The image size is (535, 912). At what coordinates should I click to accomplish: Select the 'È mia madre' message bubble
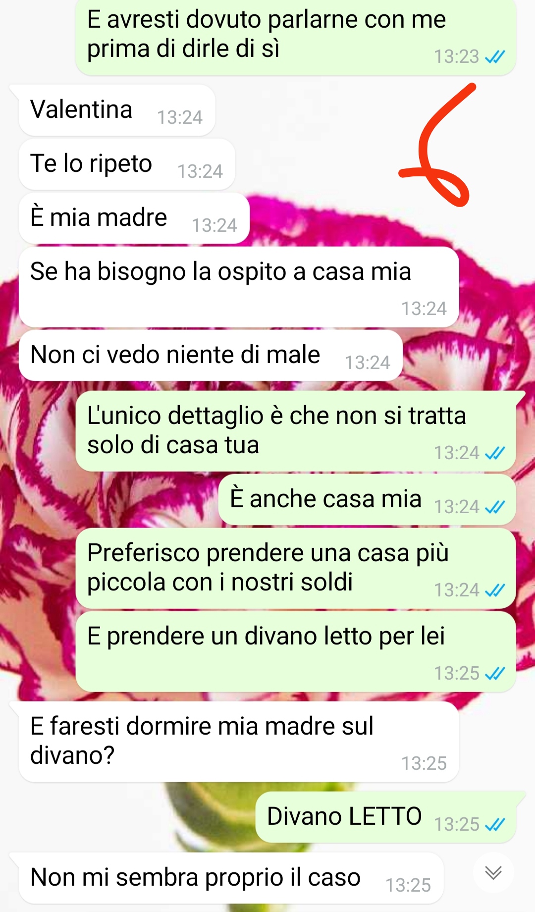134,218
